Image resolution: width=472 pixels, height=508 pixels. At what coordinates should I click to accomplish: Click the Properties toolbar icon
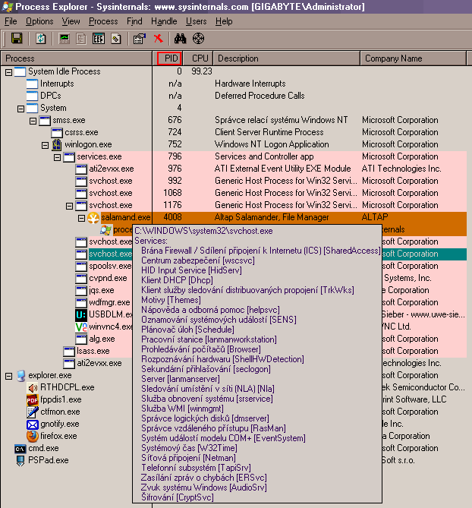[138, 38]
